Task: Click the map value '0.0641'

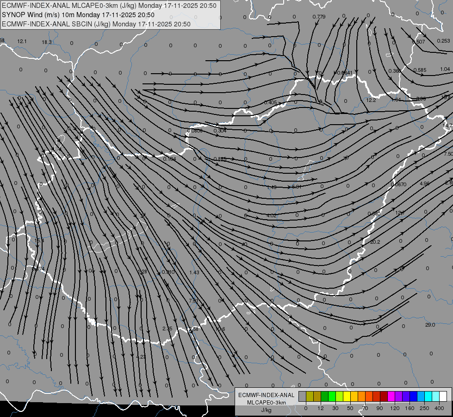Action: [345, 73]
